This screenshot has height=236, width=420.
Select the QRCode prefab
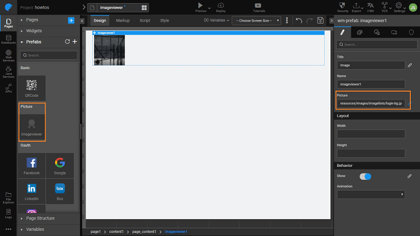[32, 88]
